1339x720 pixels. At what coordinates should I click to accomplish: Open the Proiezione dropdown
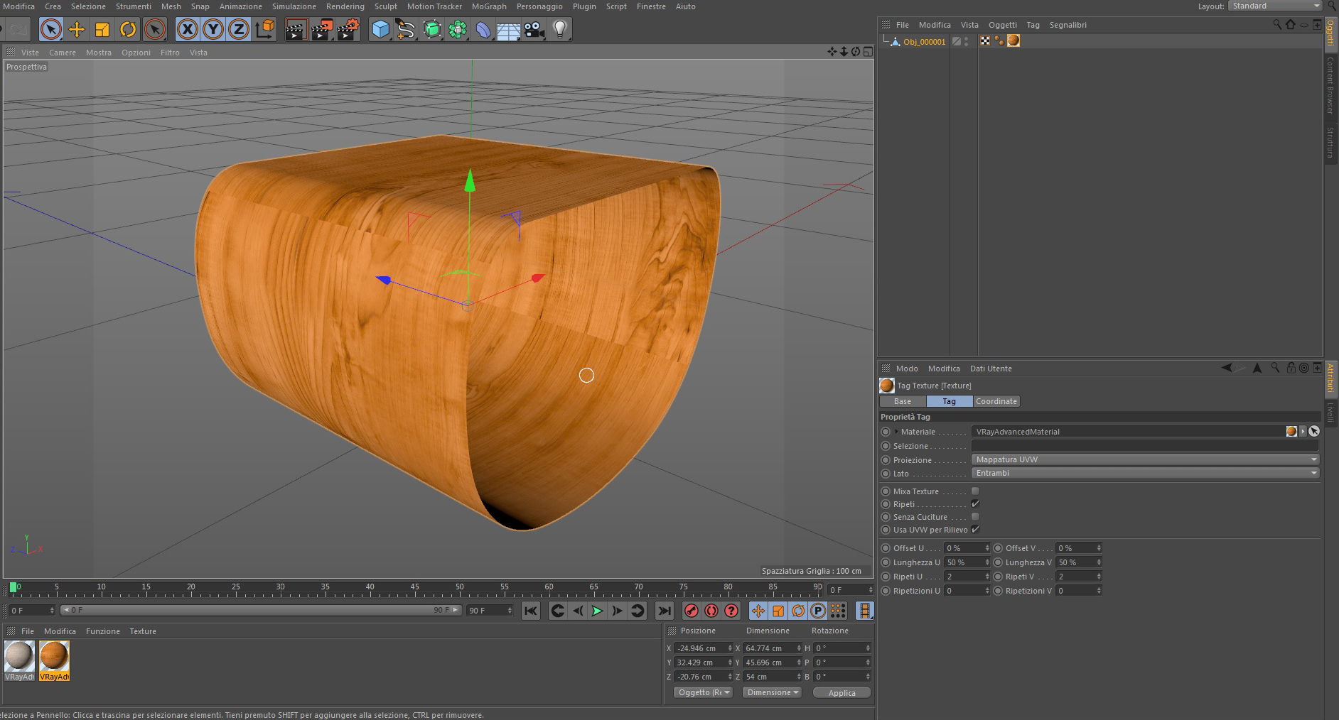click(x=1144, y=459)
